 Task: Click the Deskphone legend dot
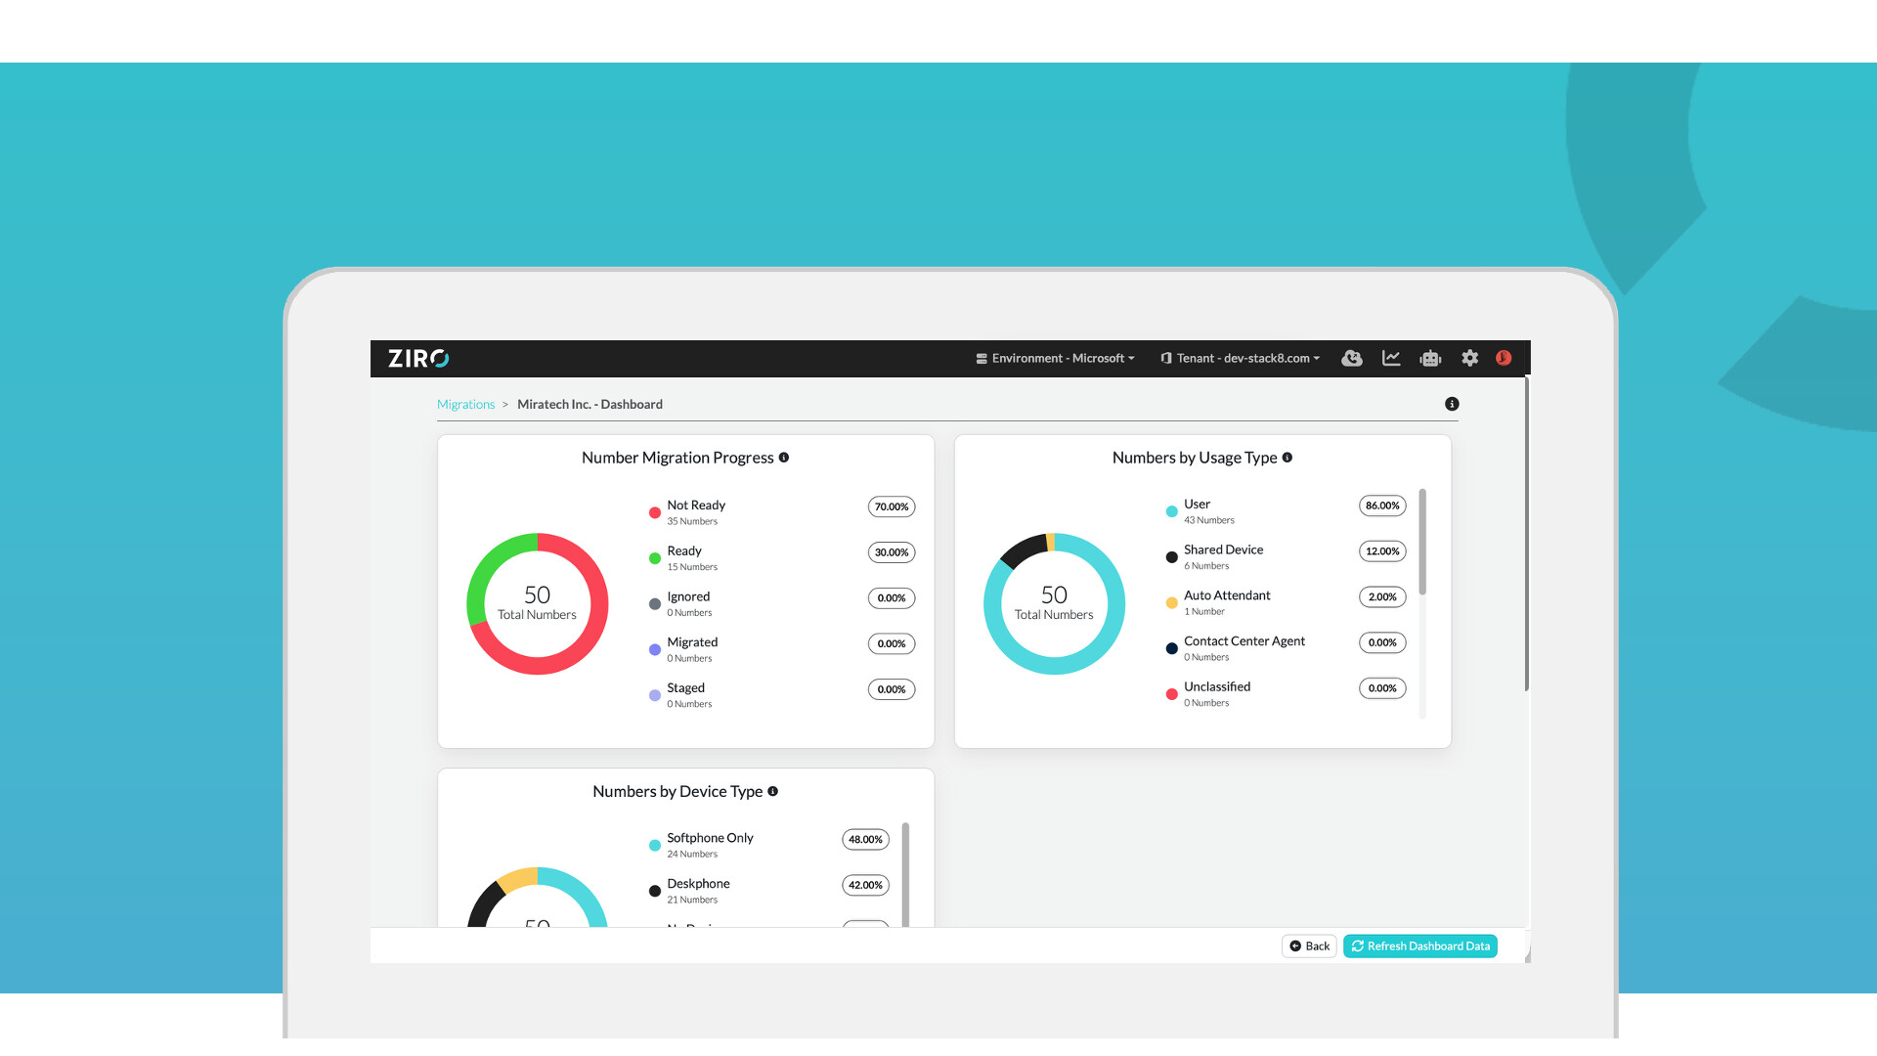[655, 891]
